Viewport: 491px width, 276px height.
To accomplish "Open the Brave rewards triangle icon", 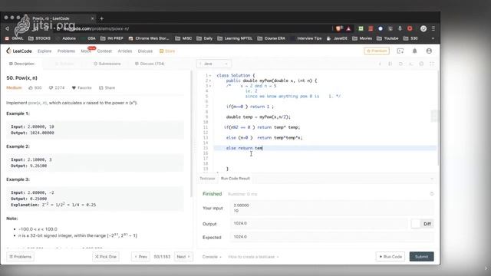I will (x=348, y=28).
